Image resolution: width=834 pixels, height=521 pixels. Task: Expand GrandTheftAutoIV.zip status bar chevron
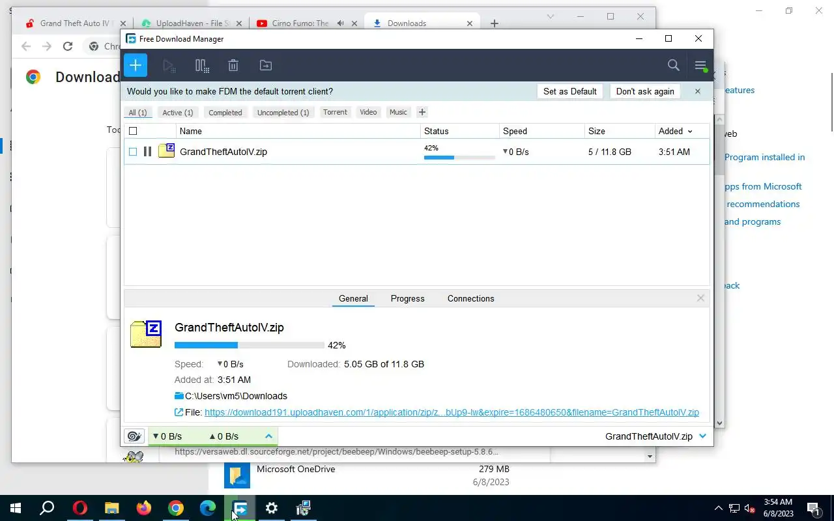point(702,436)
